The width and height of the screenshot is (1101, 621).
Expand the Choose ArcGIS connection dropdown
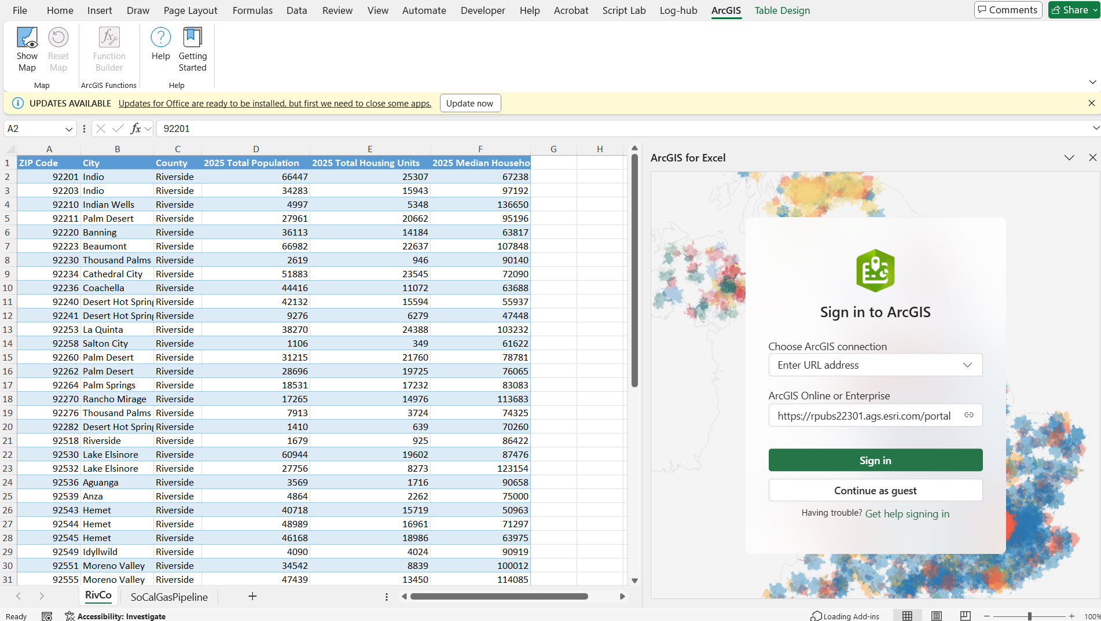point(967,365)
